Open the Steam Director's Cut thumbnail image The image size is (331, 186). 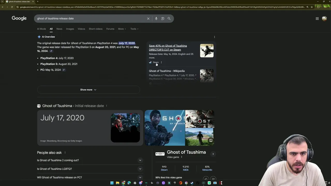pyautogui.click(x=207, y=51)
